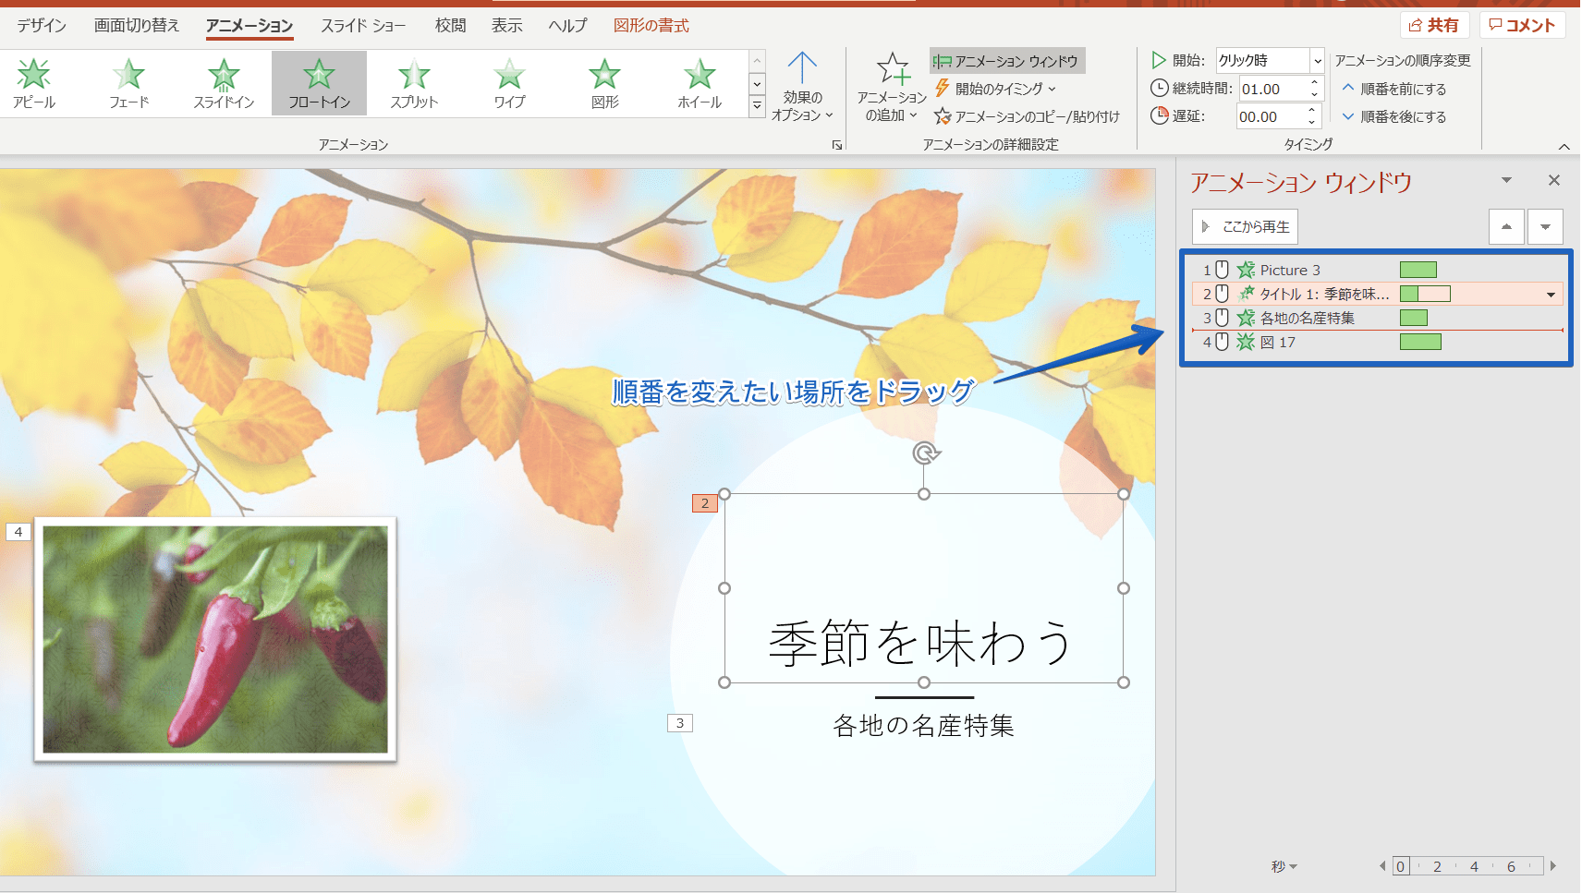Decrease 遅延 with down stepper

[x=1311, y=122]
